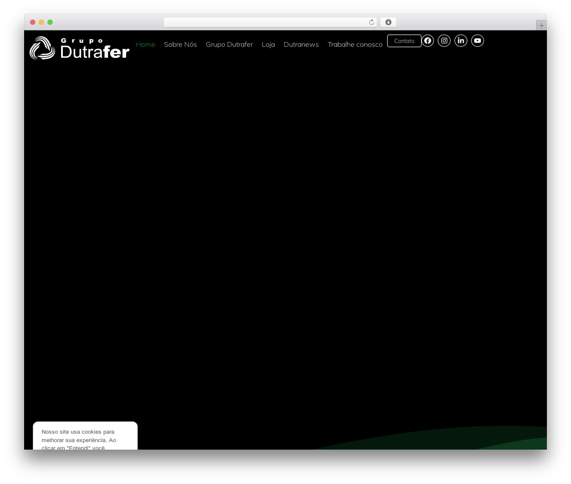
Task: Open Trabalhe conosco link
Action: (355, 44)
